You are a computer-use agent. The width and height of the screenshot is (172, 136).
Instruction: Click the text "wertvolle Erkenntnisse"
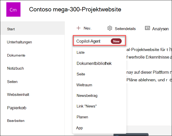(149, 57)
